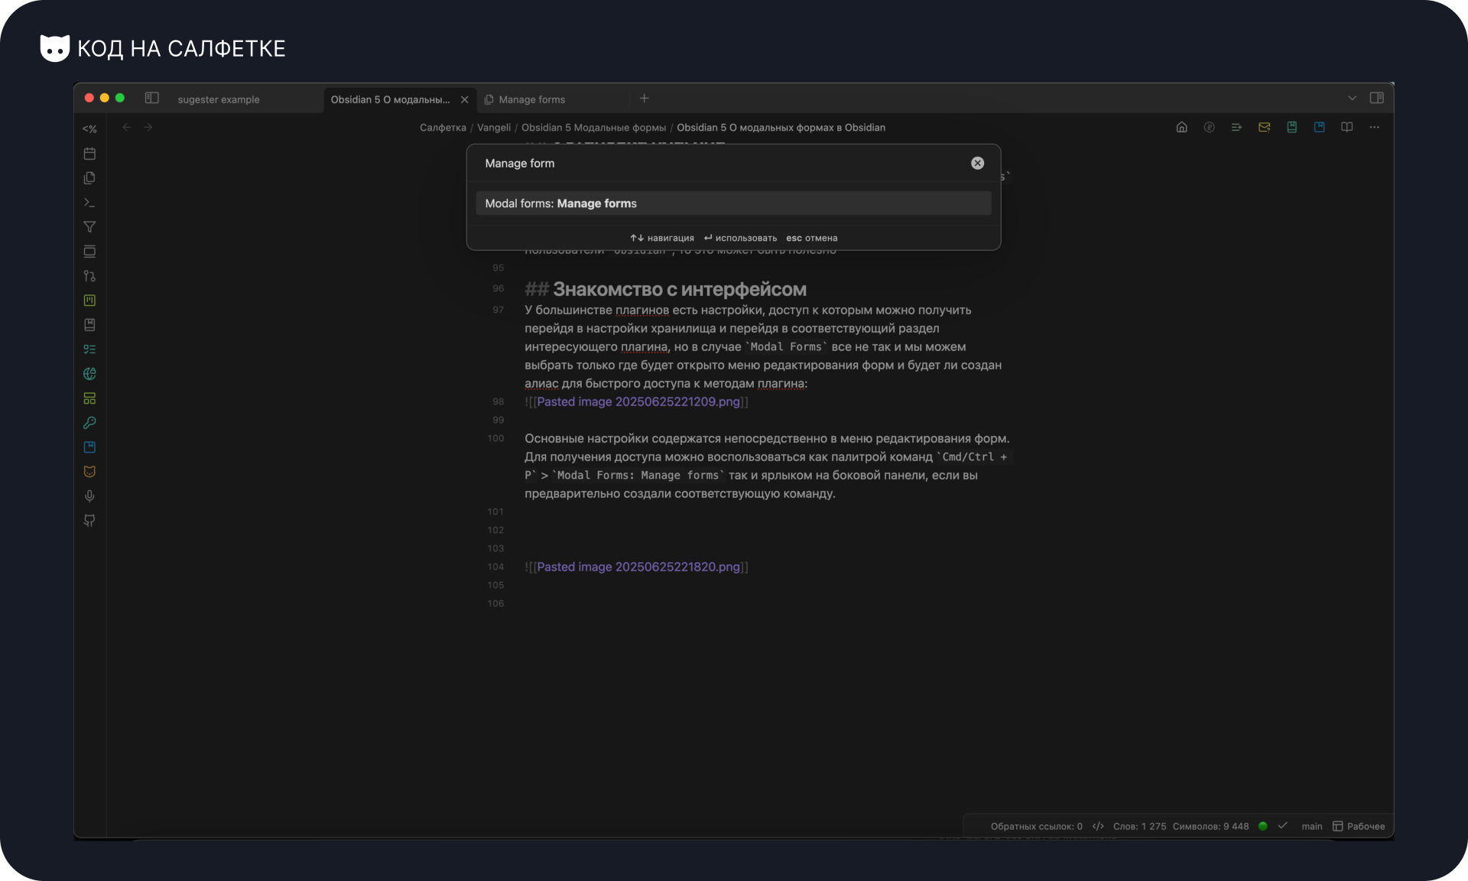The image size is (1468, 881).
Task: Navigate forward with the right arrow
Action: point(148,128)
